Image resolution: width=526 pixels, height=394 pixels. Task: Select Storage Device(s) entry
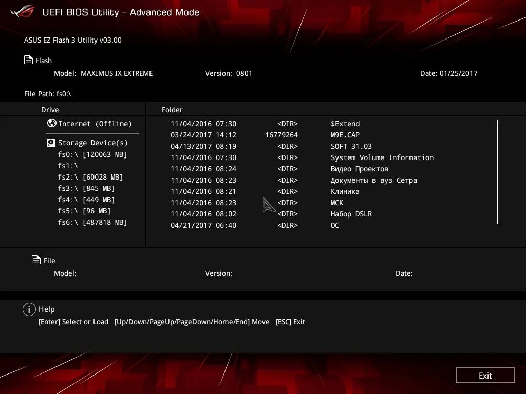tap(93, 143)
